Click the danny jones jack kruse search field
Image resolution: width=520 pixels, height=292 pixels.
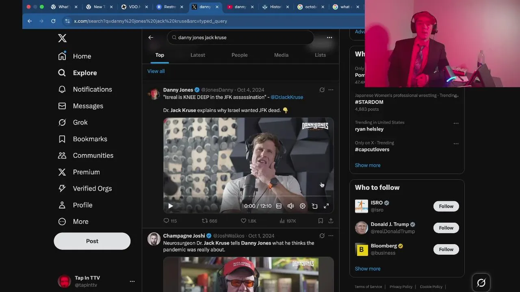pyautogui.click(x=240, y=37)
